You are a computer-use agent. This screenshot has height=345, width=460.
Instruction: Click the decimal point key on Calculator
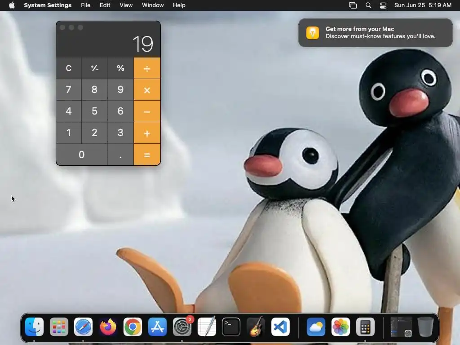point(120,155)
